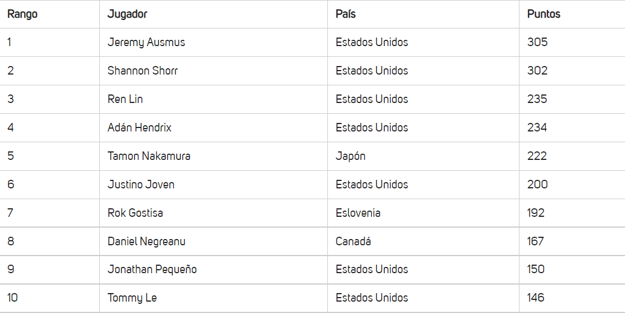Select the Justino Joven entry
Image resolution: width=625 pixels, height=313 pixels.
pos(141,184)
